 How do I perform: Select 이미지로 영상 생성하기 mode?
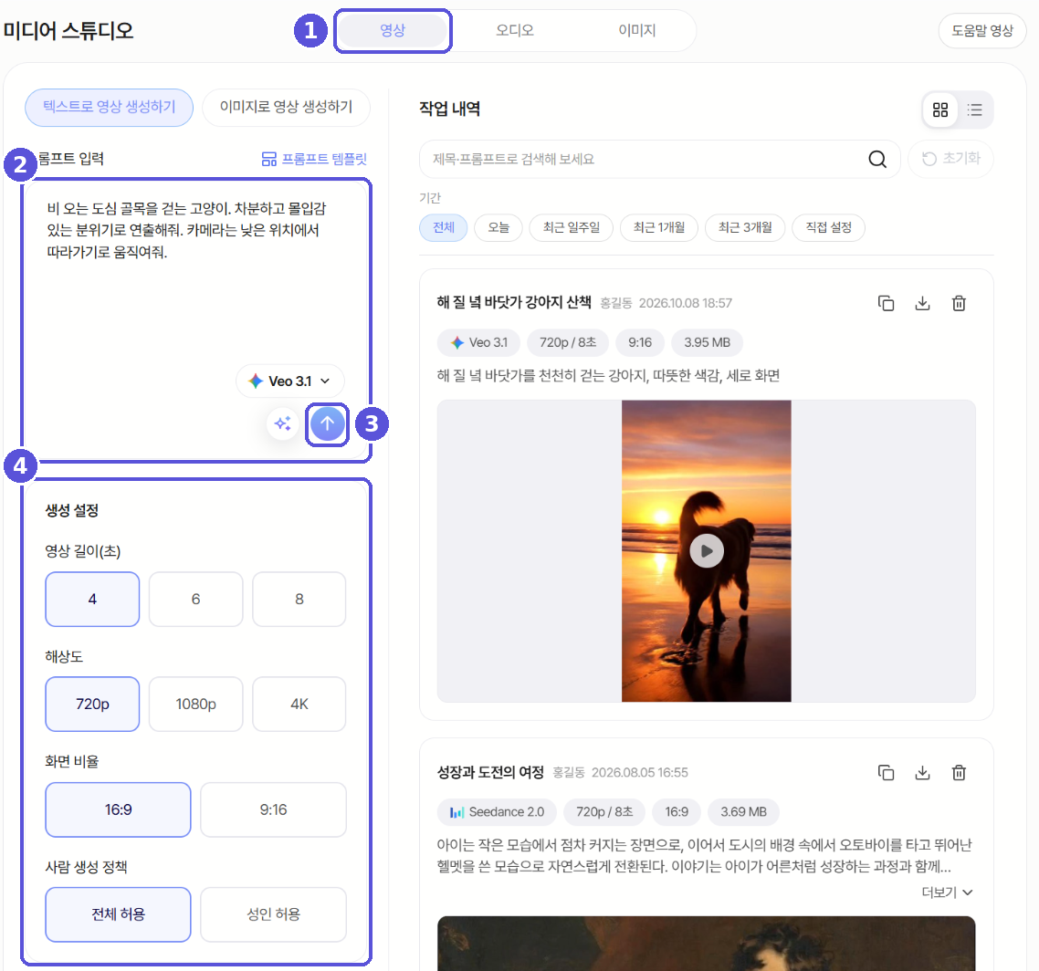[286, 108]
